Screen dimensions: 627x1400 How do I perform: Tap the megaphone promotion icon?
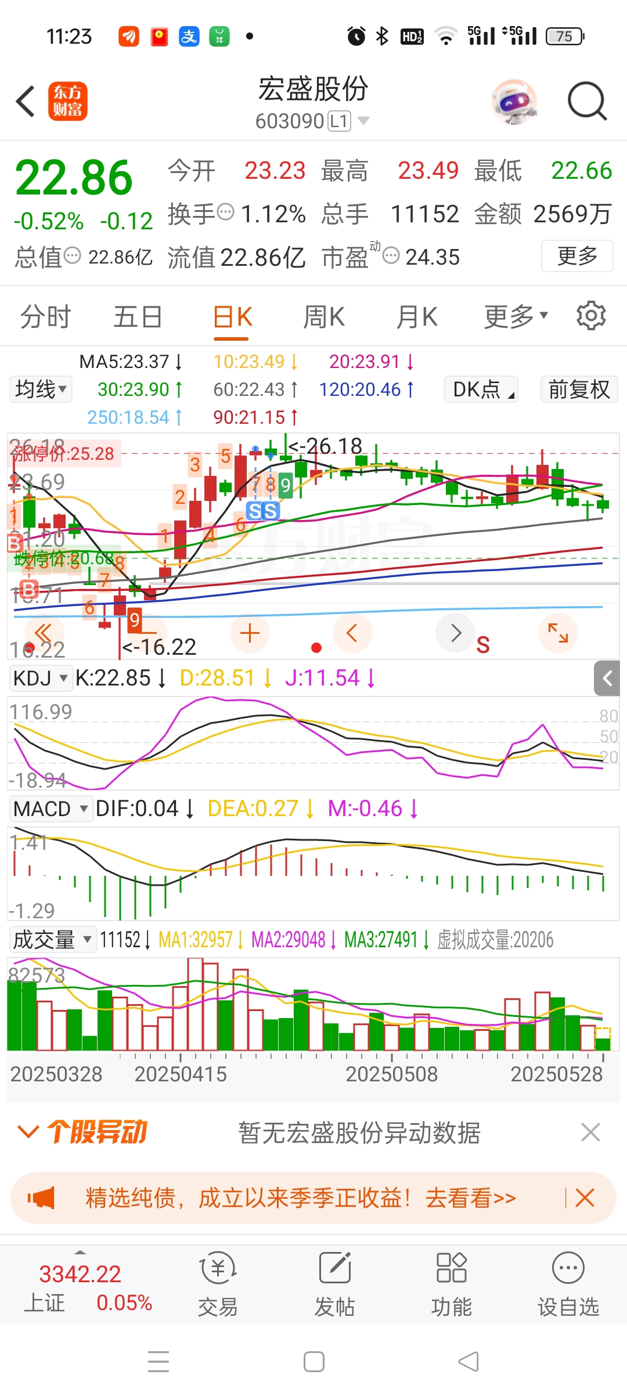click(x=41, y=1197)
